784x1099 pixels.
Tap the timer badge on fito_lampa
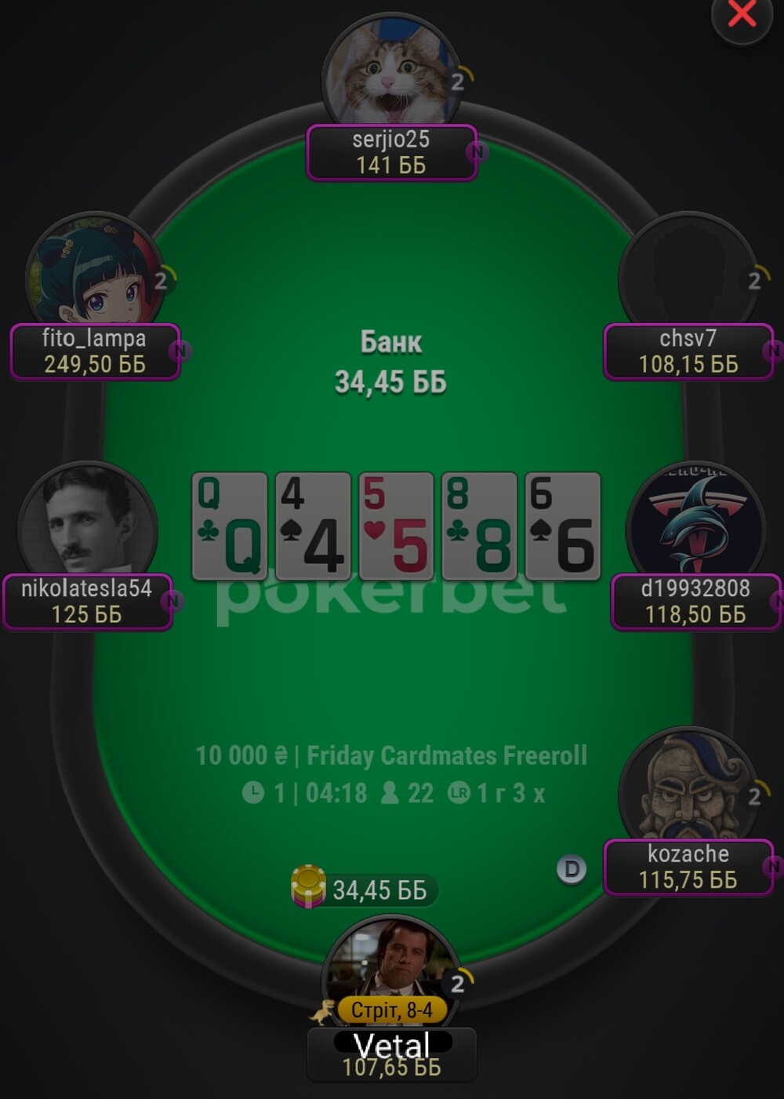pos(162,280)
